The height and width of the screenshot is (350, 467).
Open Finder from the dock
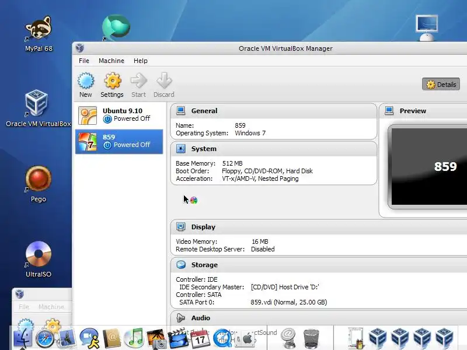pyautogui.click(x=22, y=339)
